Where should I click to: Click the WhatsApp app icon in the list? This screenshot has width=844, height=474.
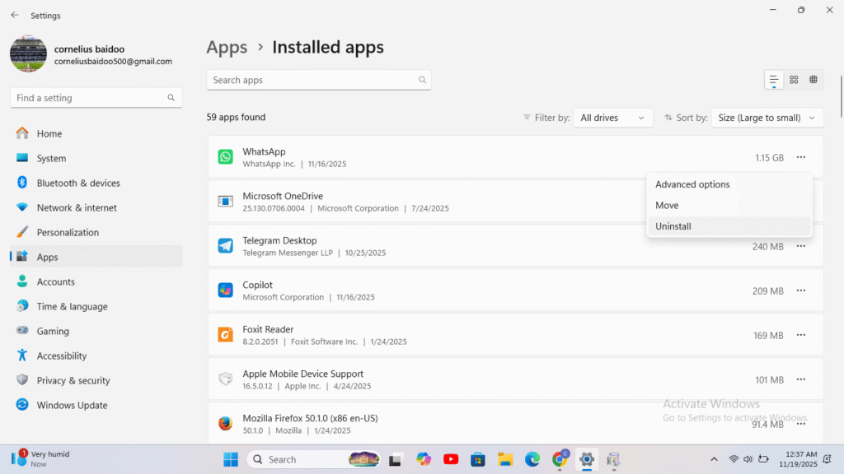[225, 157]
